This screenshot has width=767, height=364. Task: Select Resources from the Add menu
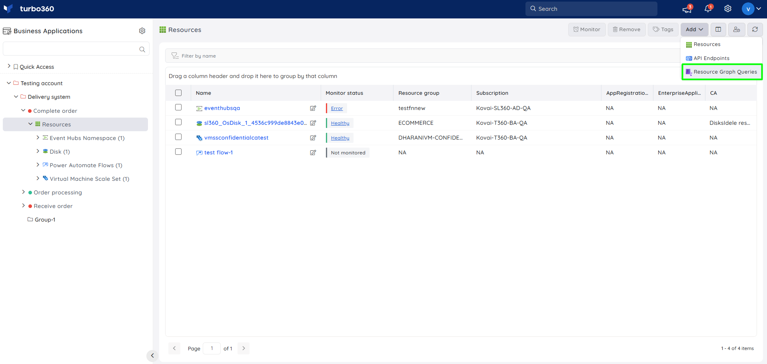(721, 44)
